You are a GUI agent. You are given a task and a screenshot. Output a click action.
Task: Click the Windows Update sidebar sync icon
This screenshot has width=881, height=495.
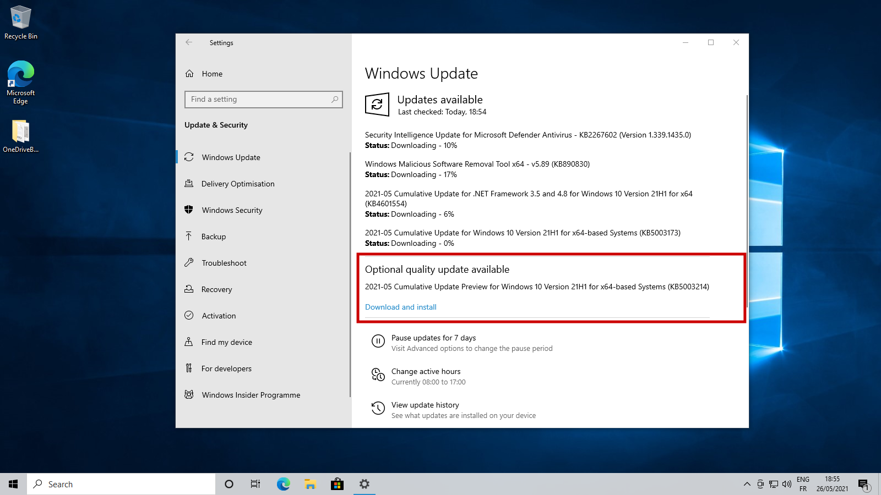click(x=189, y=157)
